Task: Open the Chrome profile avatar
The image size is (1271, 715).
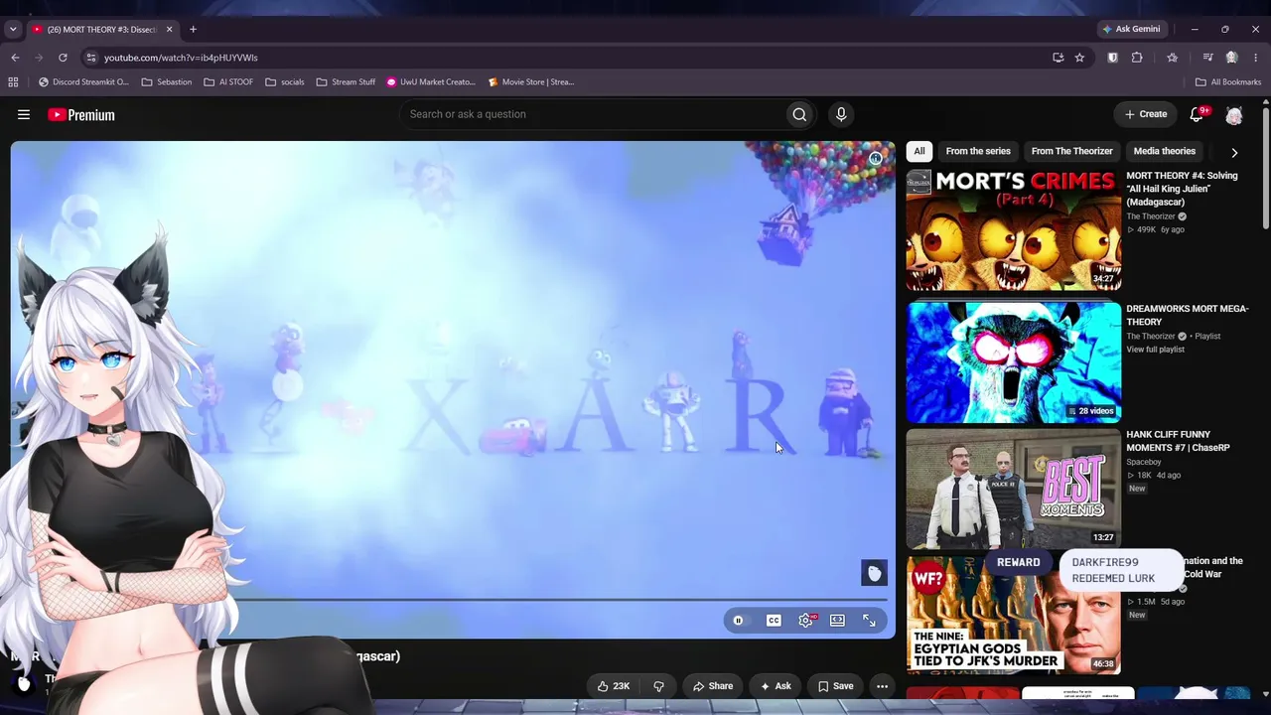Action: click(1231, 58)
